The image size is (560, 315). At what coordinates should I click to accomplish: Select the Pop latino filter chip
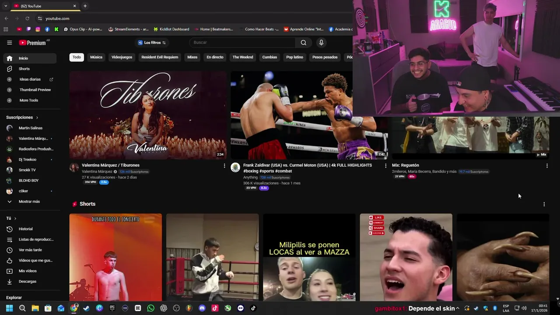pos(295,57)
